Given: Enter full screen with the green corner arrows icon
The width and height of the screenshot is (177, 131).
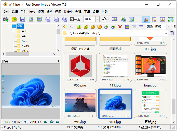Looking at the screenshot, I should click(171, 19).
